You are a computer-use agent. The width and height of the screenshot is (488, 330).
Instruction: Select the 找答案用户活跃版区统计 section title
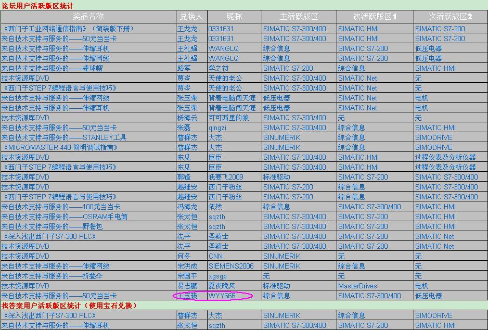point(69,306)
